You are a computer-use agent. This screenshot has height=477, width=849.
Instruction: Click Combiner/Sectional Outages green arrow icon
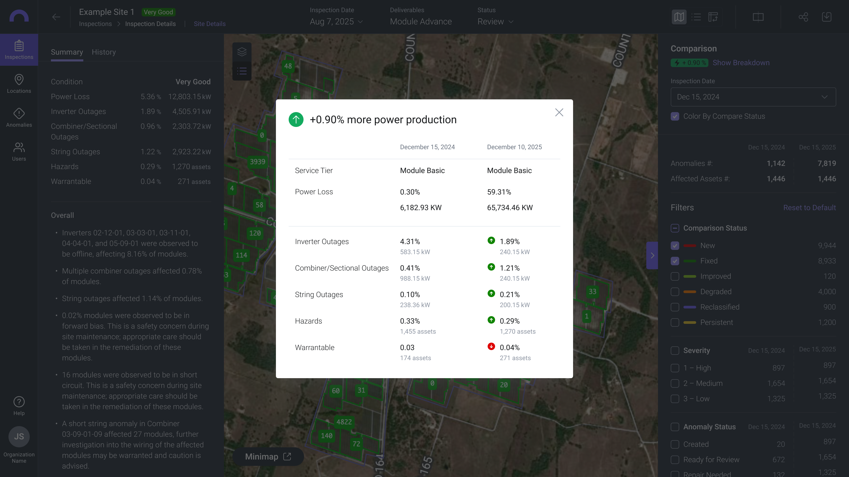coord(491,267)
